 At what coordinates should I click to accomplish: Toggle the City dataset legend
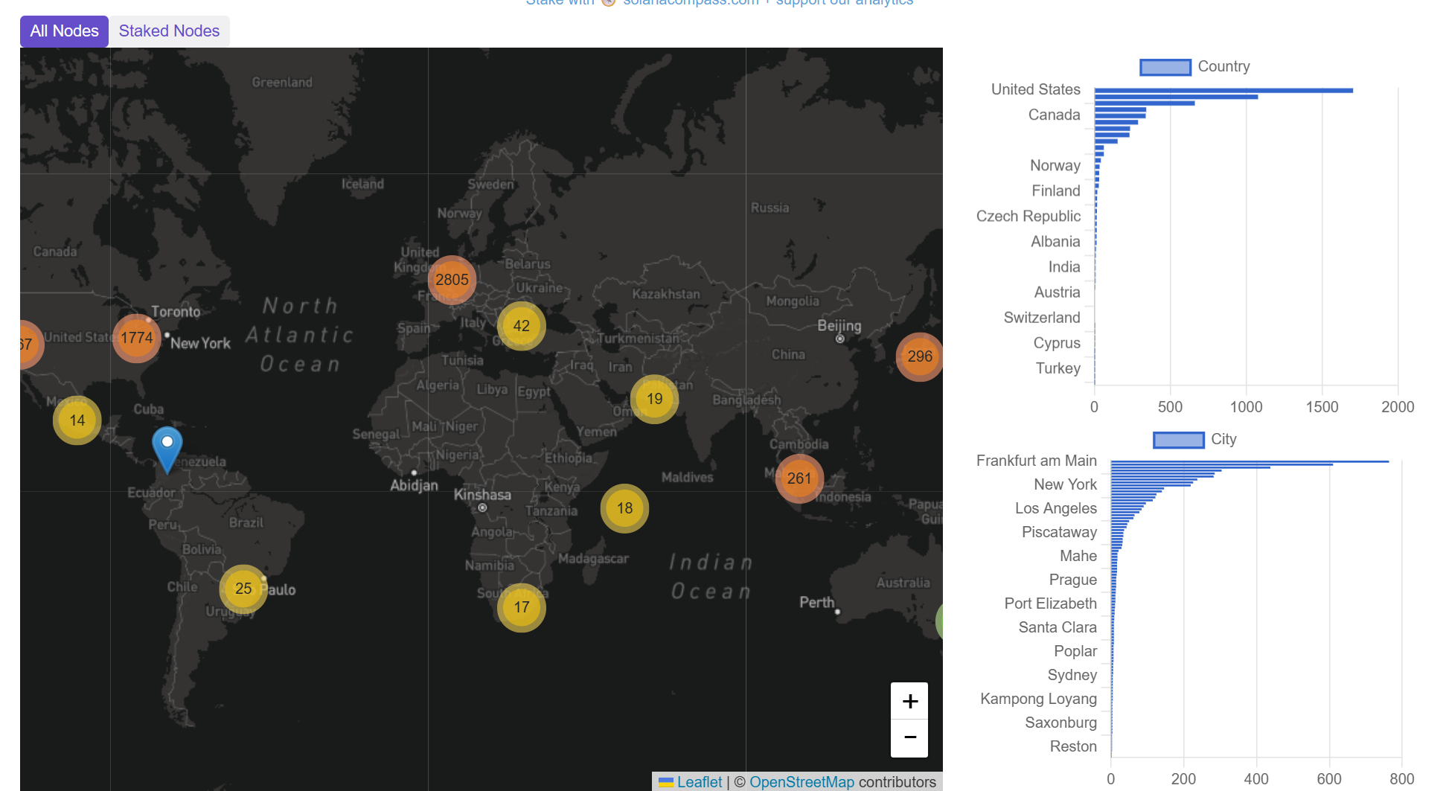1178,440
